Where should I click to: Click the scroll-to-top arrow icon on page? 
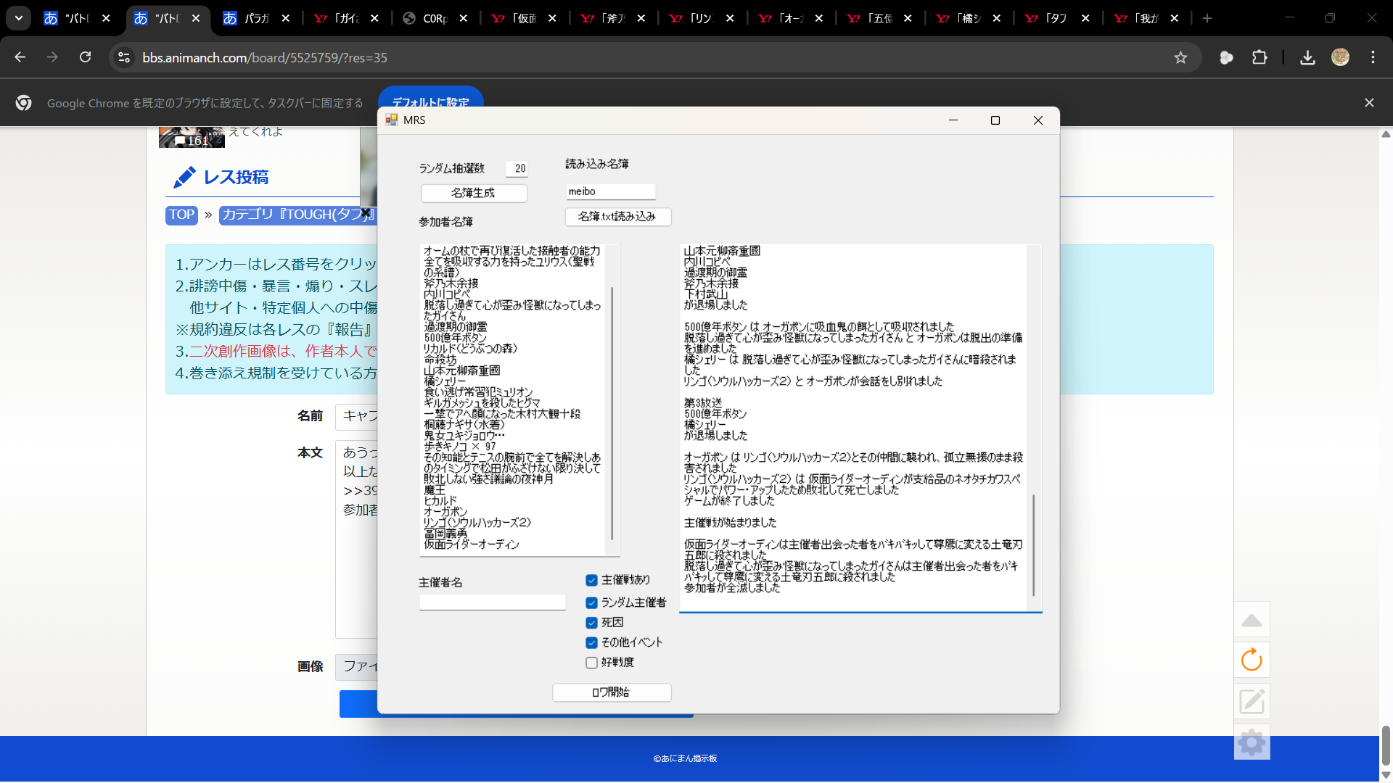(1252, 621)
